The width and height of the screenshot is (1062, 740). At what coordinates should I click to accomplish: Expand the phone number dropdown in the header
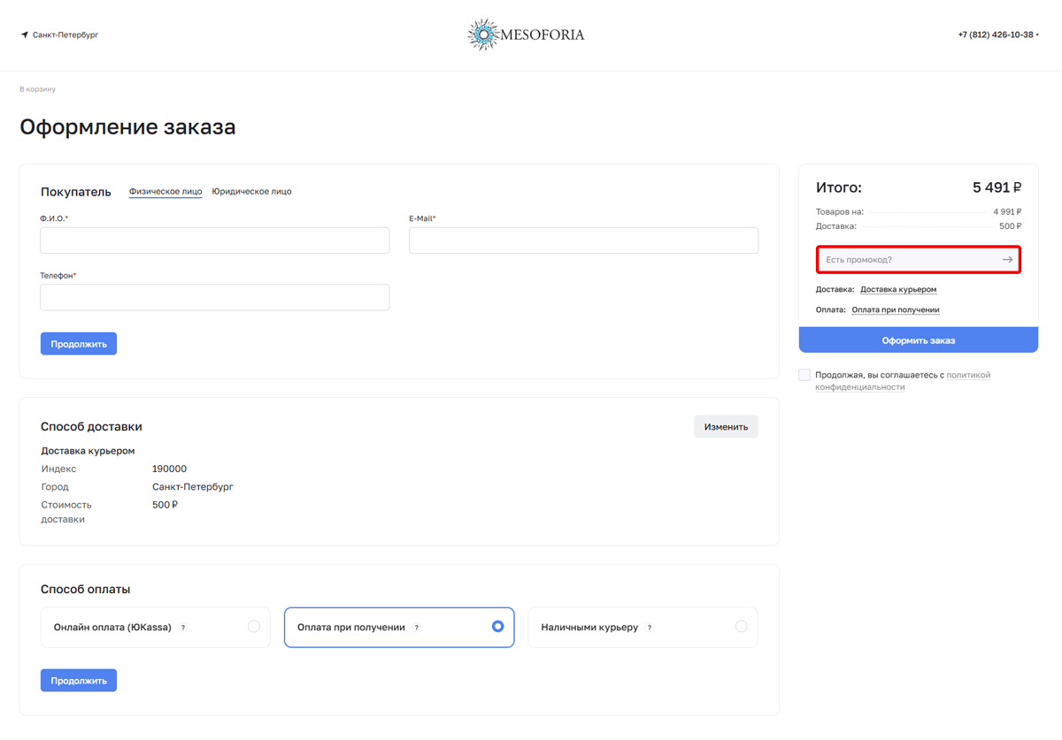click(x=1037, y=35)
